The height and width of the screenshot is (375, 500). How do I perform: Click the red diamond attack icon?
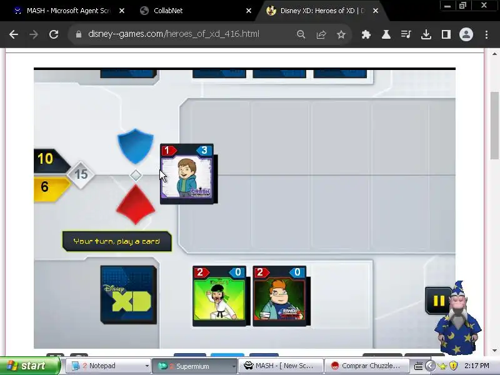click(x=136, y=204)
